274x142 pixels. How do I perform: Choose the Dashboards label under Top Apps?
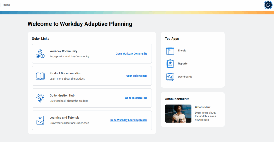(185, 77)
